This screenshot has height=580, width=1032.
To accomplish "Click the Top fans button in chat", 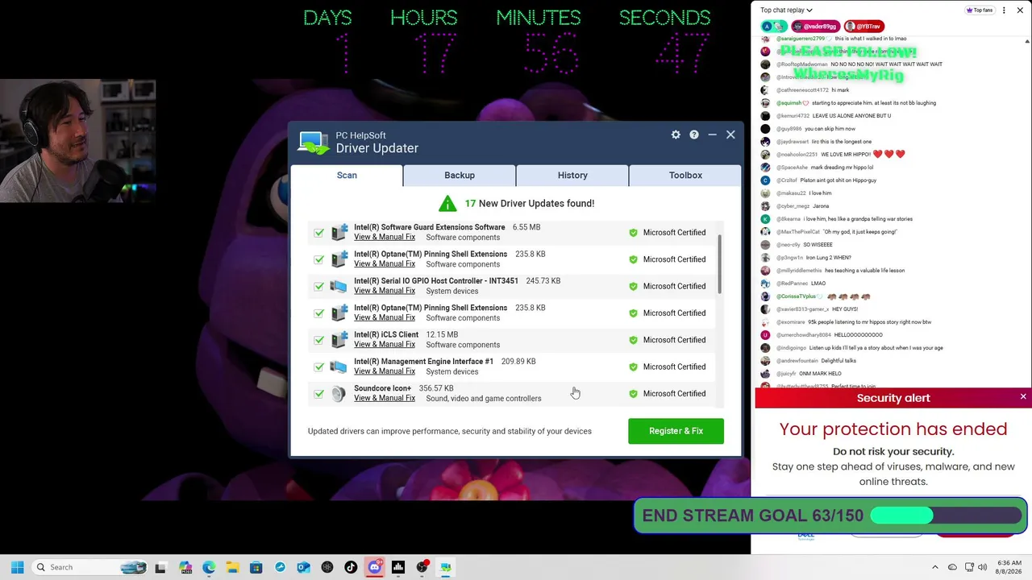I will (980, 10).
